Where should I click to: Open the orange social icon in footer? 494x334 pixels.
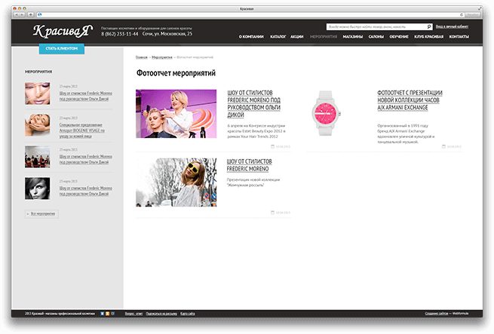click(107, 314)
